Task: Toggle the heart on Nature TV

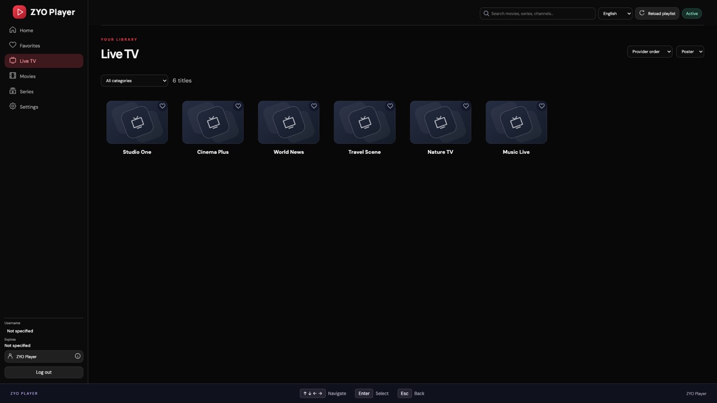Action: point(465,106)
